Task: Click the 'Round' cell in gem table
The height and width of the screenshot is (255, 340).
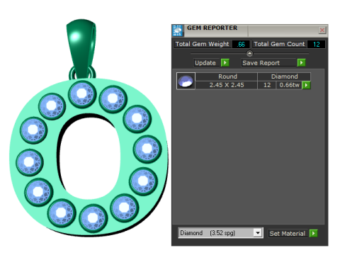Action: (227, 76)
